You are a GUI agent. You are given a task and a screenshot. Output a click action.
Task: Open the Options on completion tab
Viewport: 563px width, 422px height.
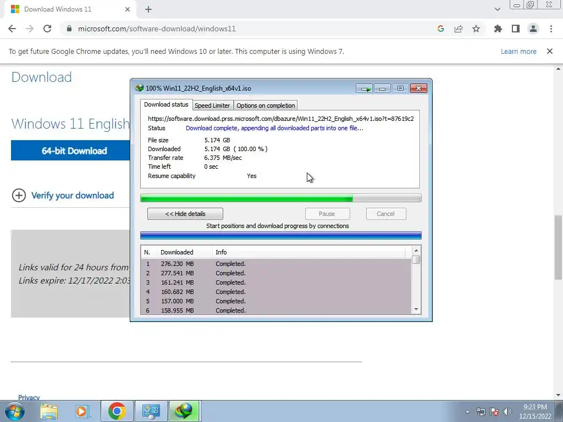click(266, 105)
